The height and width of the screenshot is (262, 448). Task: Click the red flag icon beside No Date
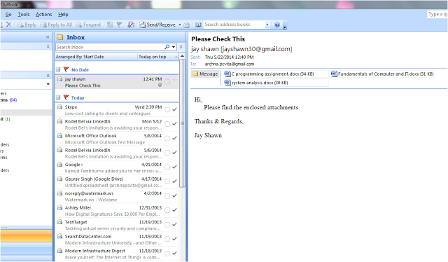66,69
